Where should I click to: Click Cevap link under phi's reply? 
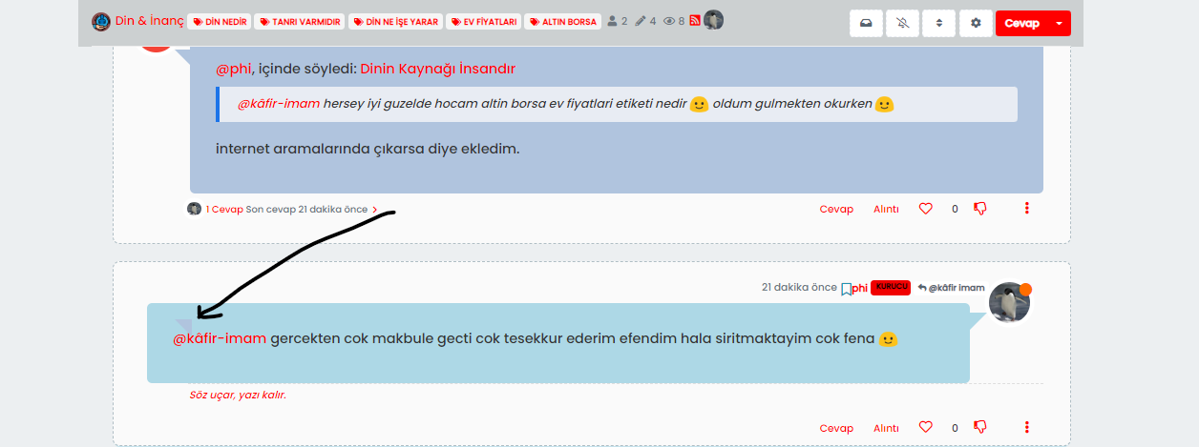836,429
